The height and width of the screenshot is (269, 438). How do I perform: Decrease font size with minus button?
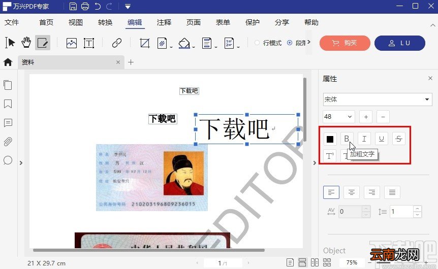(383, 117)
